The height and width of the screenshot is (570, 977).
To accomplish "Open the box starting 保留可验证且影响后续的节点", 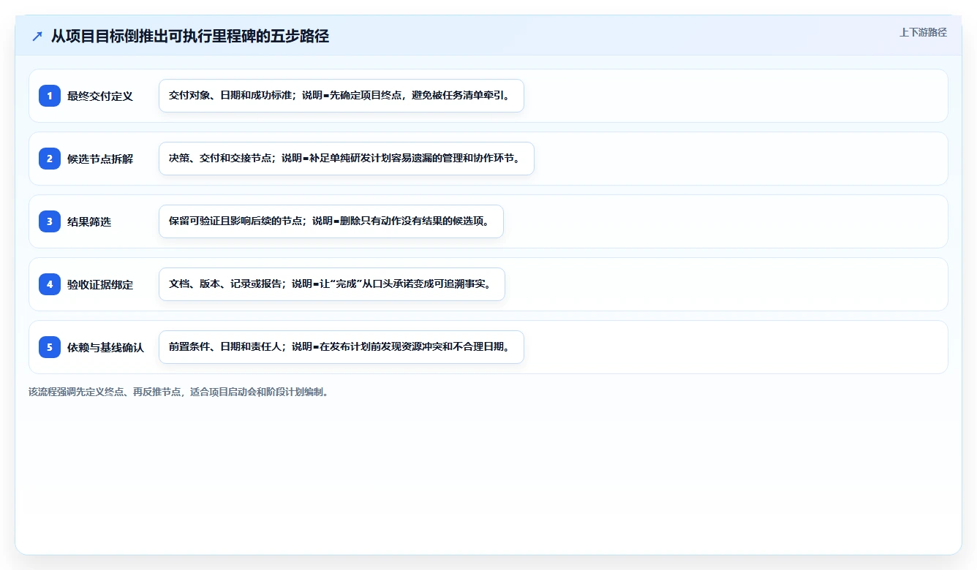I will (x=331, y=221).
